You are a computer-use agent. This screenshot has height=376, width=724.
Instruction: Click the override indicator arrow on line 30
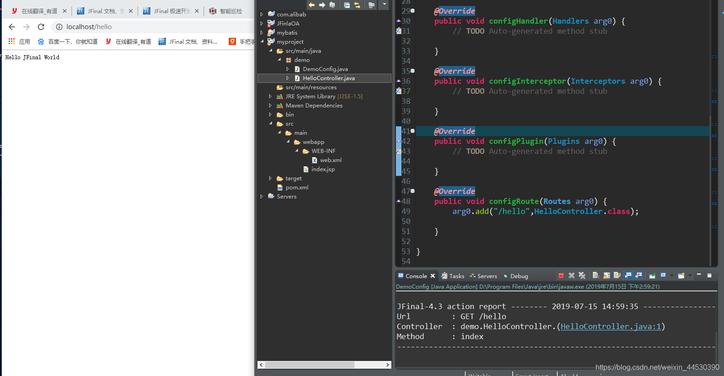click(399, 20)
